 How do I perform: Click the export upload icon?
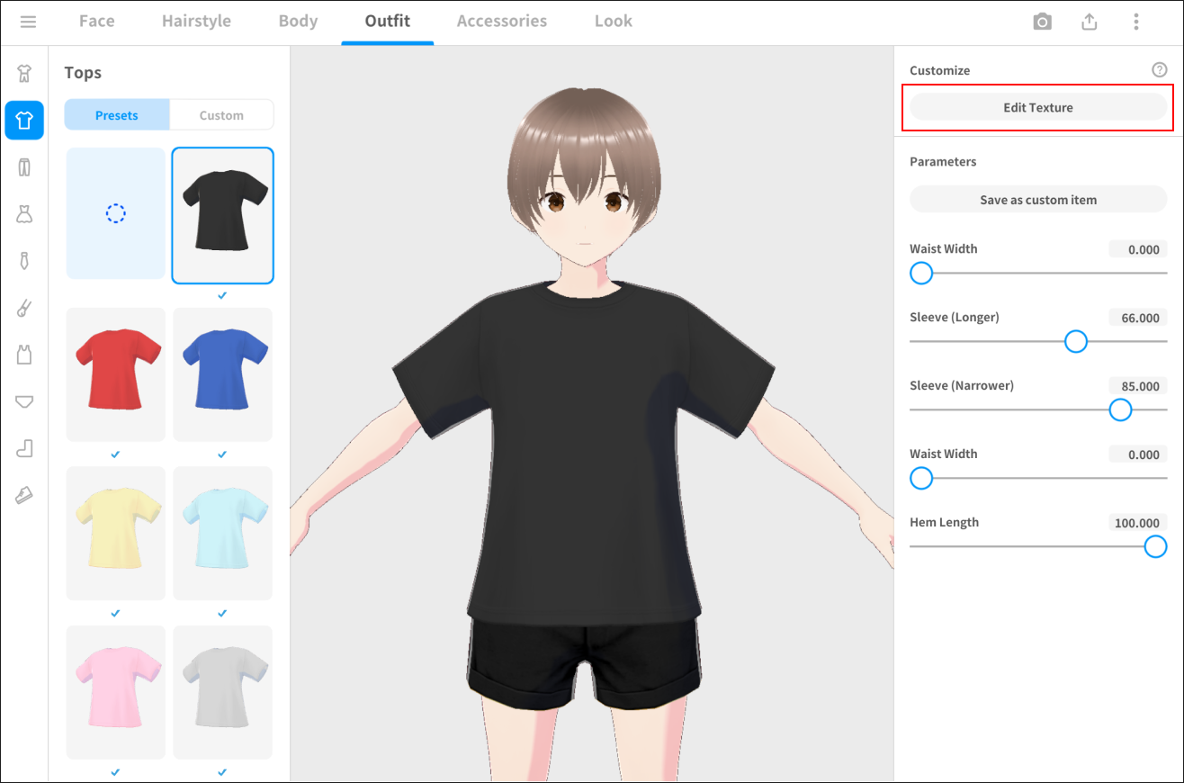[1089, 22]
